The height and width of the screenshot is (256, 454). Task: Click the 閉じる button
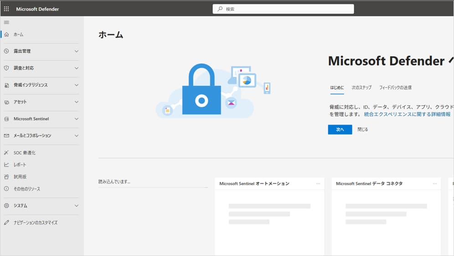coord(362,130)
